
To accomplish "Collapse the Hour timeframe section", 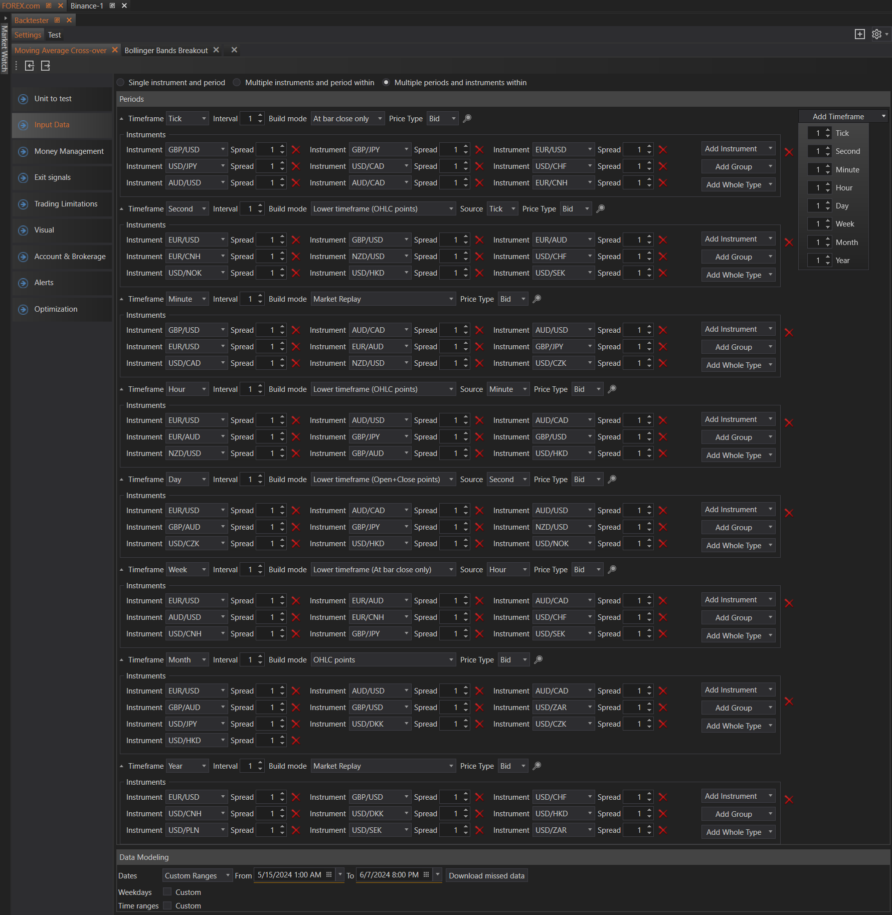I will 122,389.
